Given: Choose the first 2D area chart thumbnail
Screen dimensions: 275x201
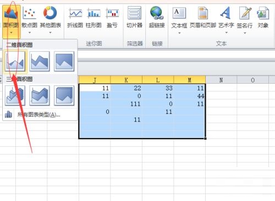Looking at the screenshot, I should [x=15, y=61].
